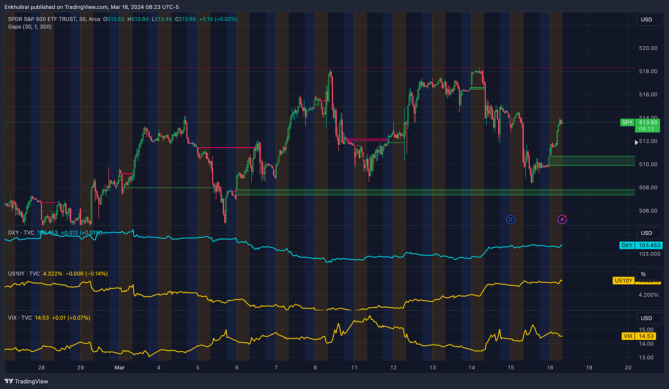Screen dimensions: 669x389
Task: Click the small triangle marker beside 512.00
Action: click(636, 143)
